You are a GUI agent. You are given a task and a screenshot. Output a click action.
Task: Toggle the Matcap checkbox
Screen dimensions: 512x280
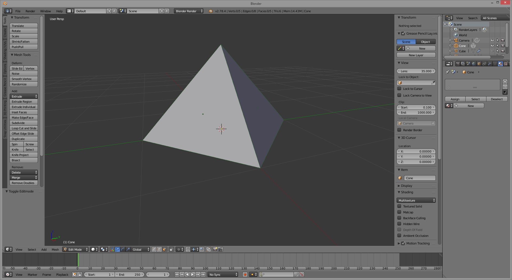399,212
